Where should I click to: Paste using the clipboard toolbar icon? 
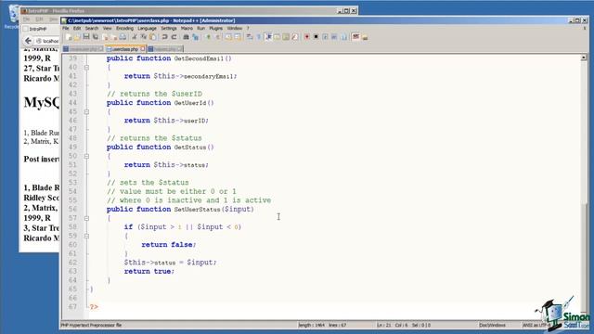coord(152,37)
